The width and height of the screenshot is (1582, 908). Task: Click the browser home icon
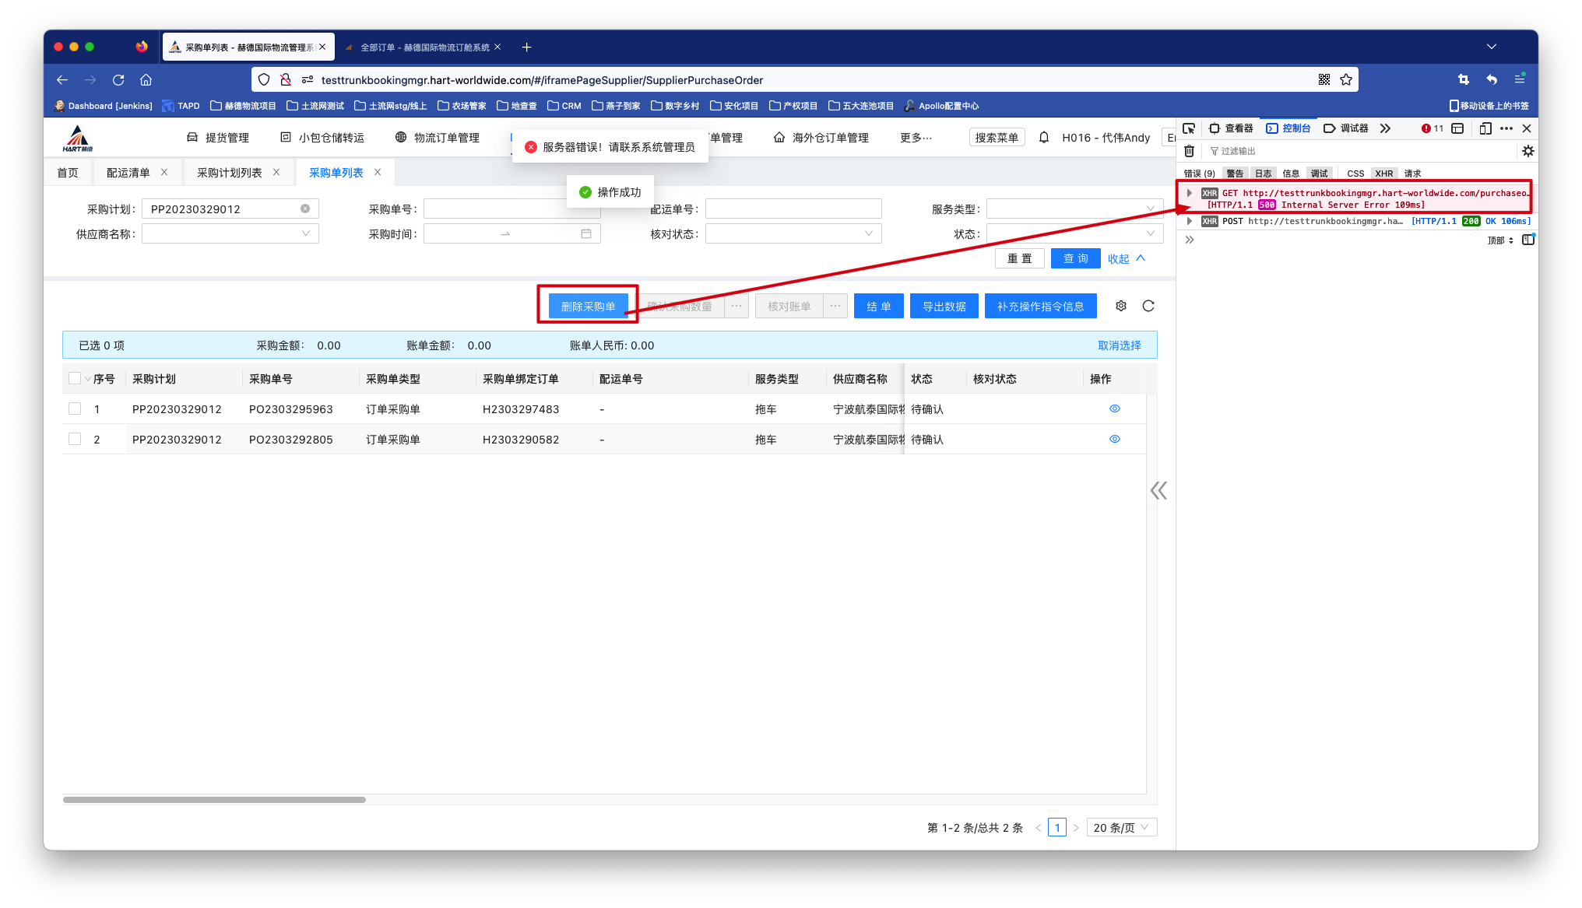(x=146, y=79)
